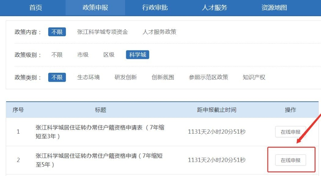Viewport: 321px width, 176px height.
Task: Open title 张江科学城居住证转办常住户籍资格申请（7年缩短至5年）
Action: tap(99, 160)
